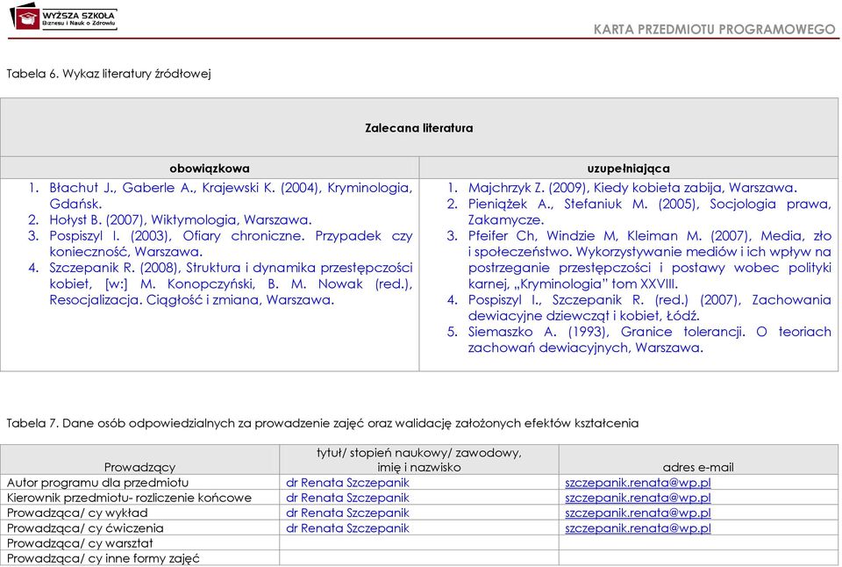Screen dimensions: 842x567
Task: Click the Błachut, Gaberle, Krajewski Kryminologia entry
Action: [231, 196]
